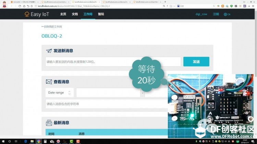Click the Easy IoT logo

coord(37,14)
